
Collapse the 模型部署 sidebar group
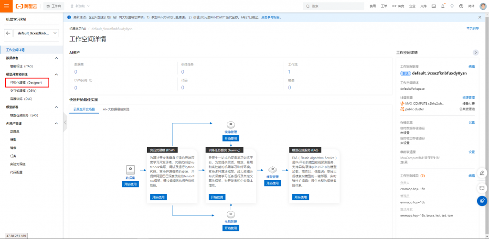tap(56, 107)
